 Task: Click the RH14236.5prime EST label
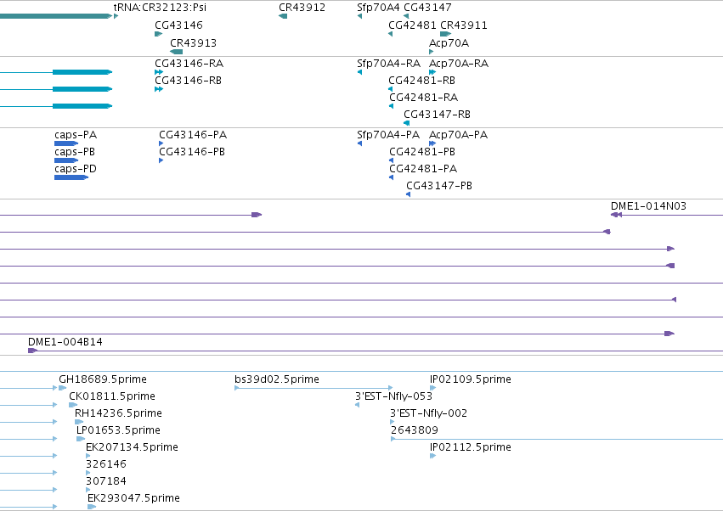[x=118, y=413]
